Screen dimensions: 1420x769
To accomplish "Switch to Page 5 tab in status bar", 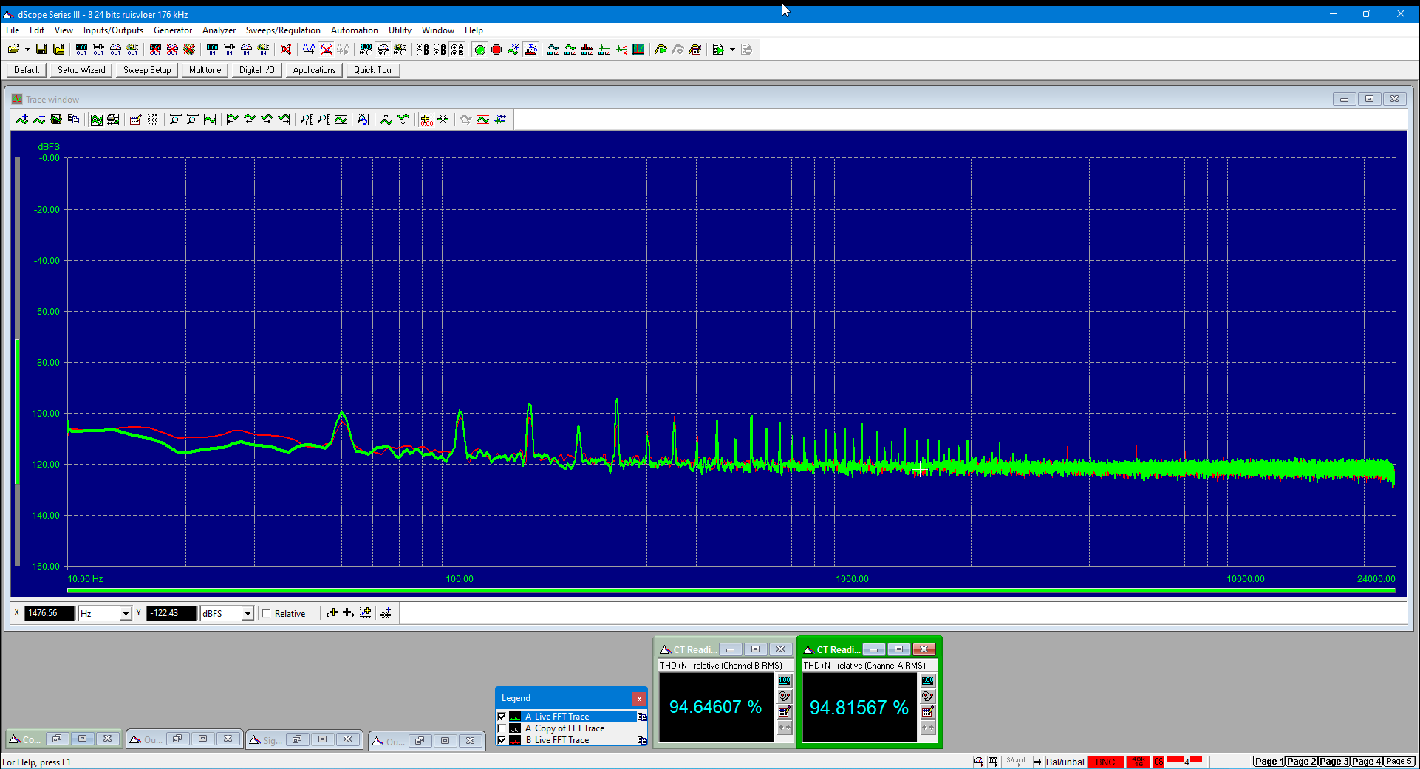I will coord(1399,762).
